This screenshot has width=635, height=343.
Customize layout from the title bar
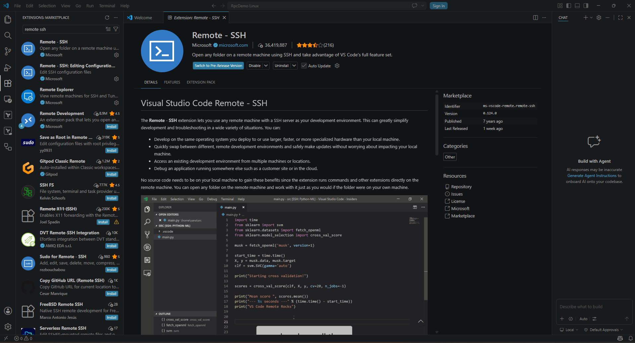point(560,6)
